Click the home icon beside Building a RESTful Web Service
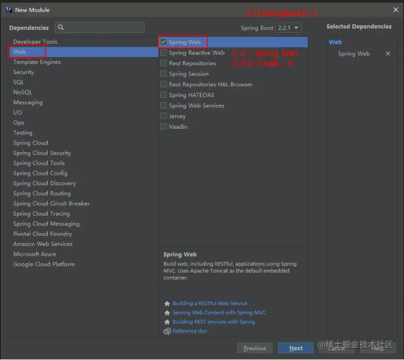The image size is (404, 360). (x=167, y=303)
